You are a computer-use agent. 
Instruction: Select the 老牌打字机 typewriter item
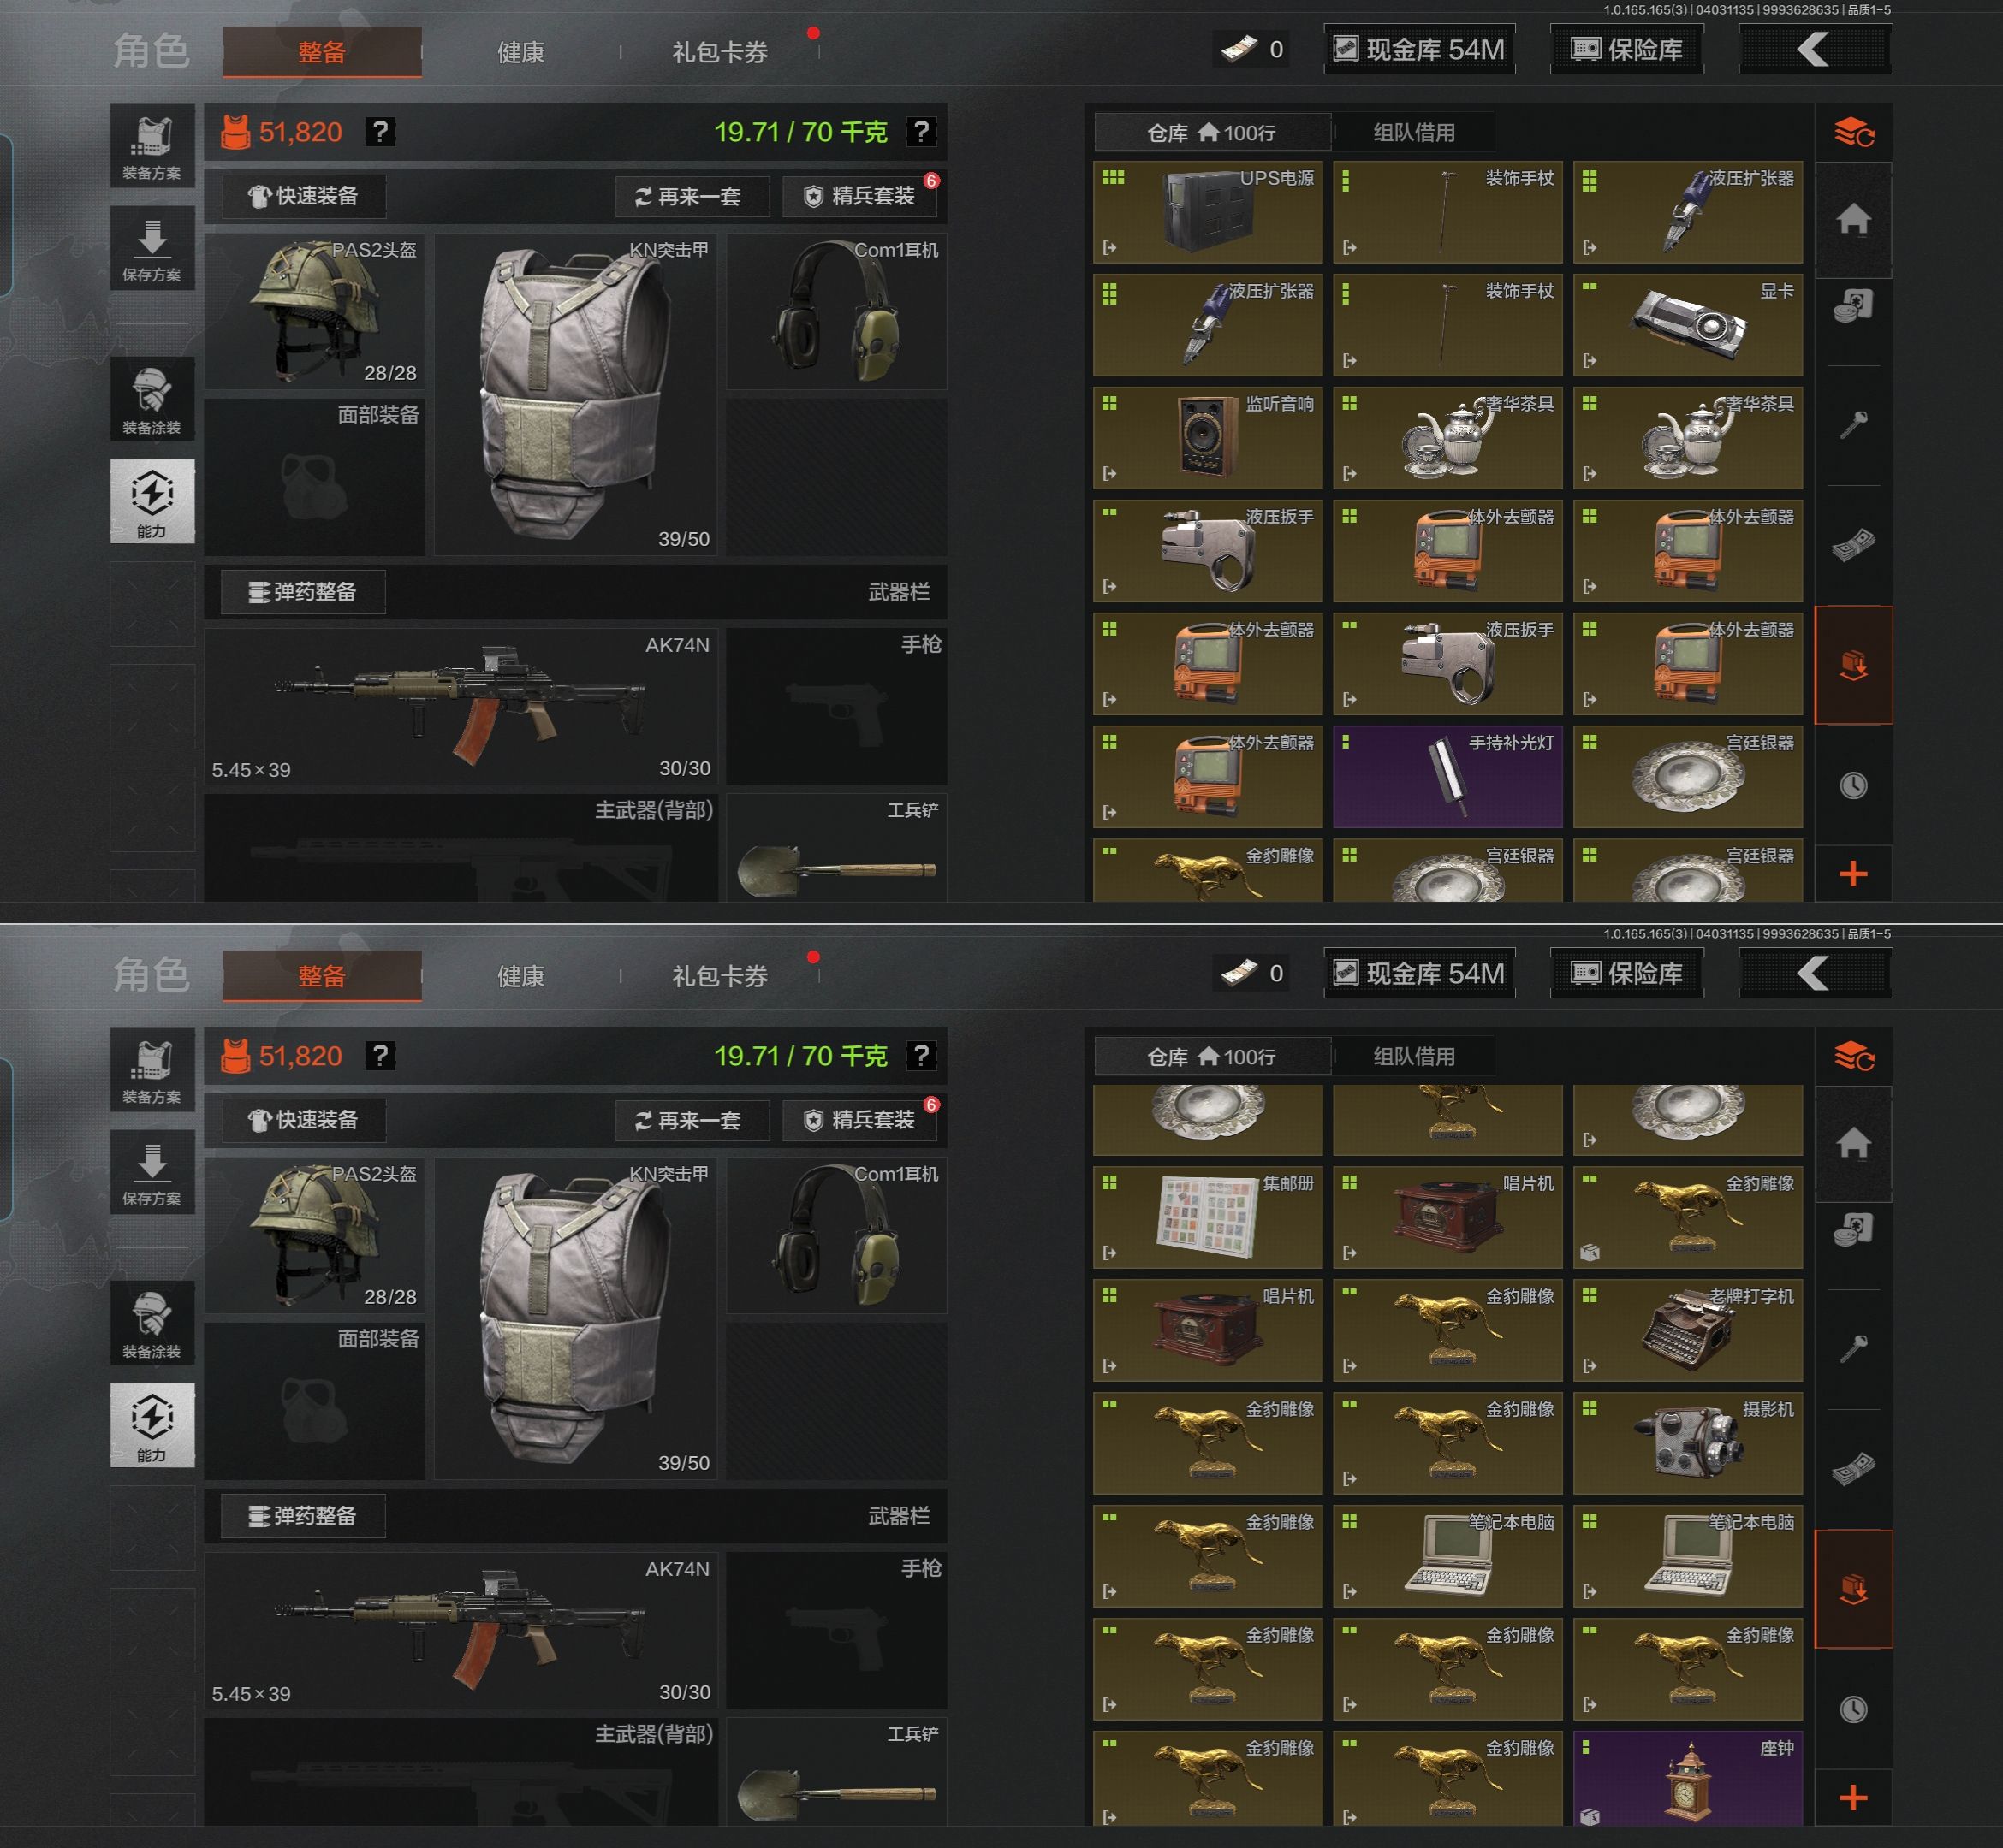(1688, 1330)
